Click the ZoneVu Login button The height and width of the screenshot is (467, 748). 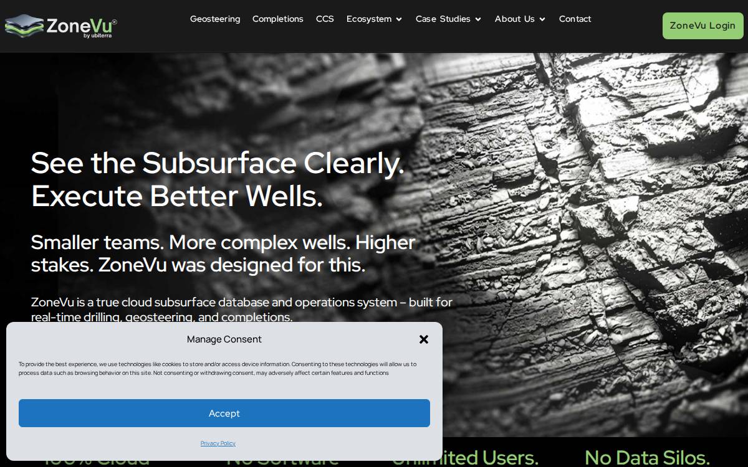702,26
